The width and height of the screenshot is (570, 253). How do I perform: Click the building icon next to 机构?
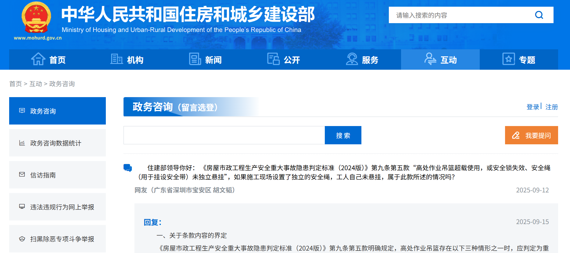117,59
